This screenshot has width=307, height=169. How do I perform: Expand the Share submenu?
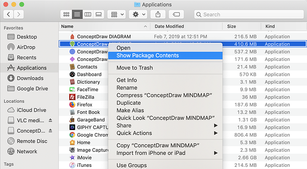coord(165,125)
